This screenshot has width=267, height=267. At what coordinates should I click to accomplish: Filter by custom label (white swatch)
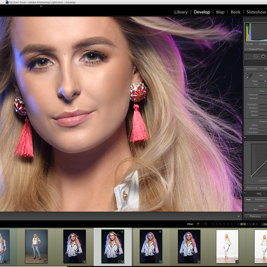254,224
